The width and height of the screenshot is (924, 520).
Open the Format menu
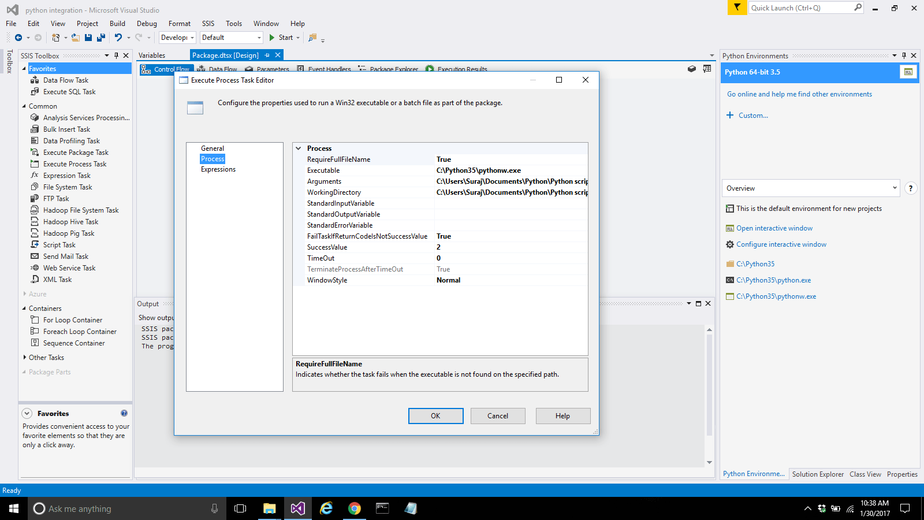click(x=180, y=24)
